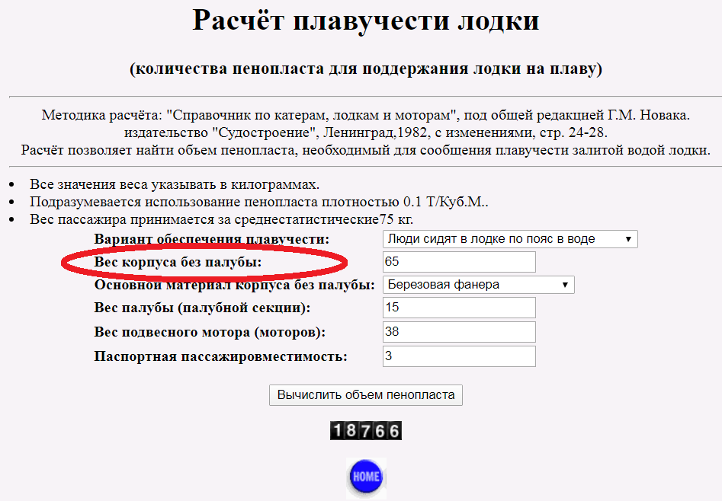Click the Методика расчёта reference line

click(x=365, y=116)
